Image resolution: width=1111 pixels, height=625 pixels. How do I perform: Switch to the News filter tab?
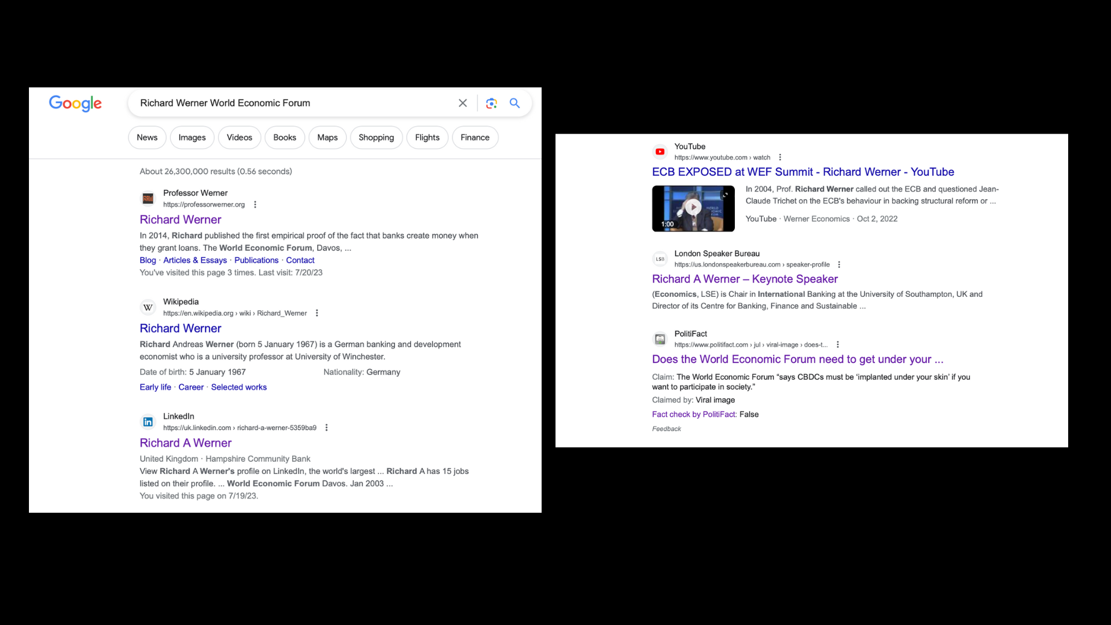pos(147,138)
